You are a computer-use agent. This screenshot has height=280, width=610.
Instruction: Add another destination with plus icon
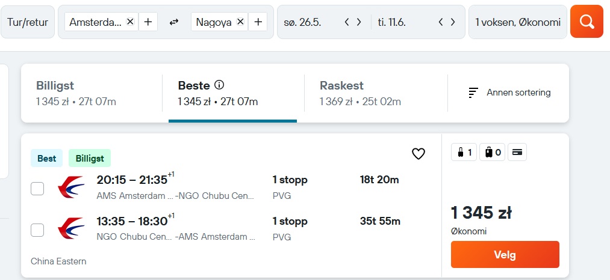coord(258,22)
